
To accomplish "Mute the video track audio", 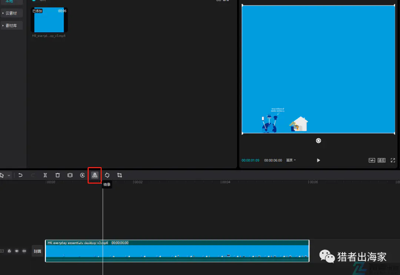I will point(24,251).
